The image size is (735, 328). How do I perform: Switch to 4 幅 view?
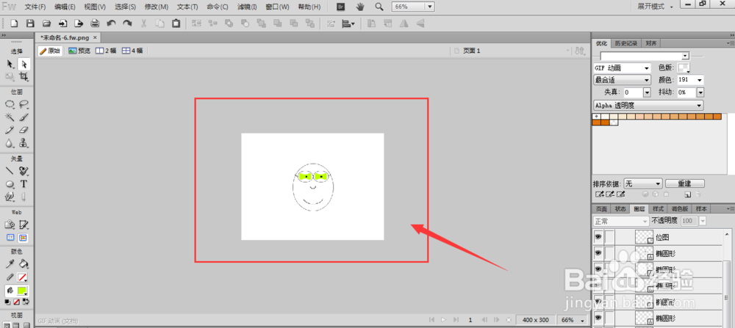tap(132, 51)
